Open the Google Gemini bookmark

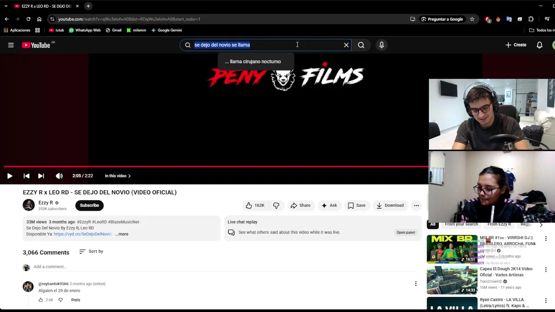[x=166, y=30]
